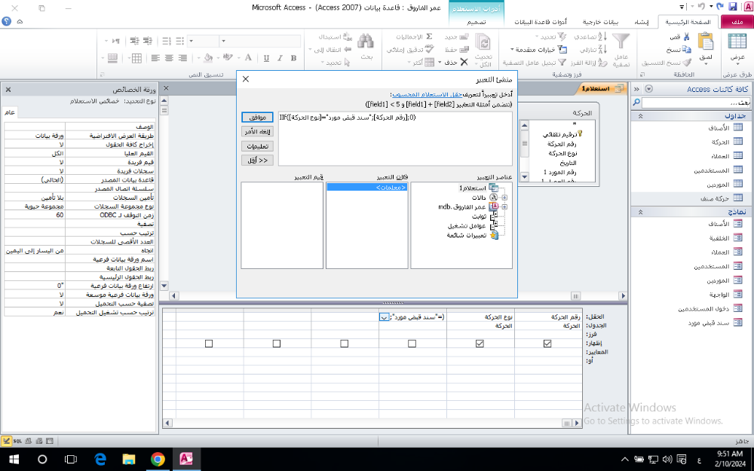The height and width of the screenshot is (471, 754).
Task: Select <معلمات> in expression categories list
Action: pos(367,188)
